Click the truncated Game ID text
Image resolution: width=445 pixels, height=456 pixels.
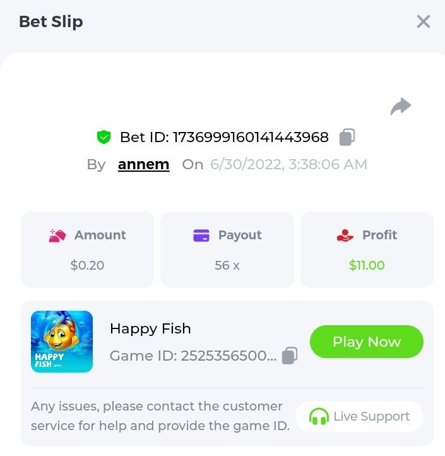193,356
